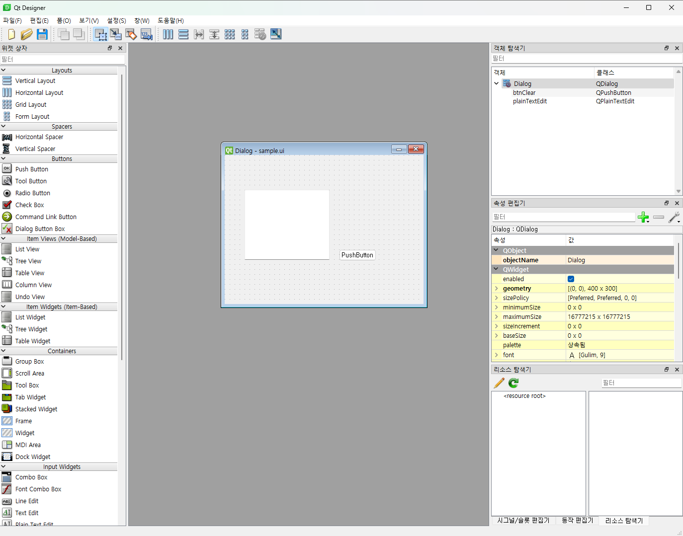Apply vertical layout from toolbar

click(183, 34)
